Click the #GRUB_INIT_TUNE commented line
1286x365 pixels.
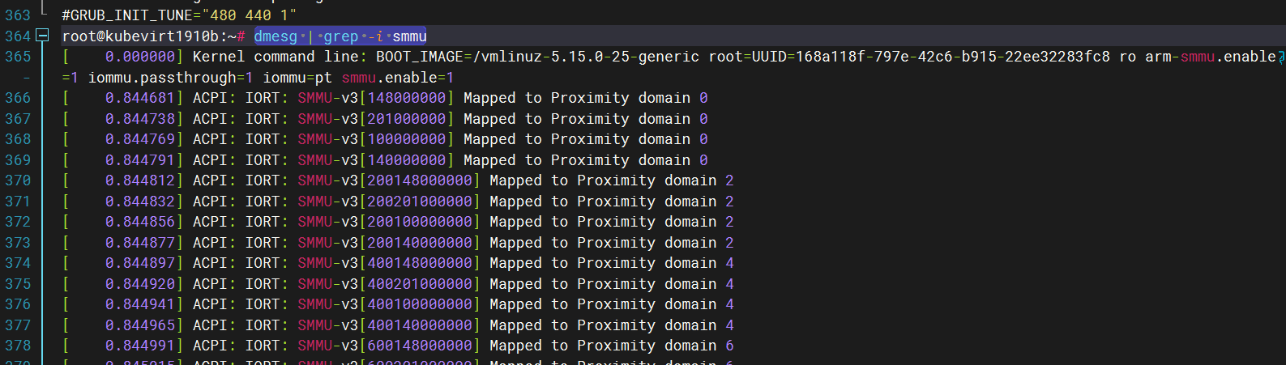179,15
